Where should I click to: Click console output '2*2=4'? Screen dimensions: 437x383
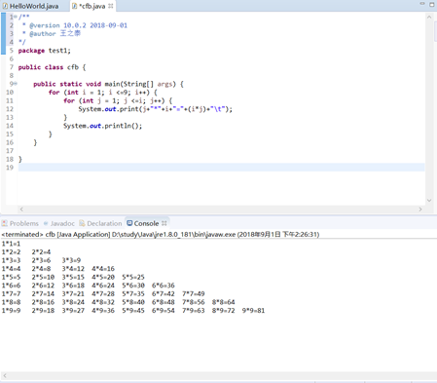(x=41, y=252)
